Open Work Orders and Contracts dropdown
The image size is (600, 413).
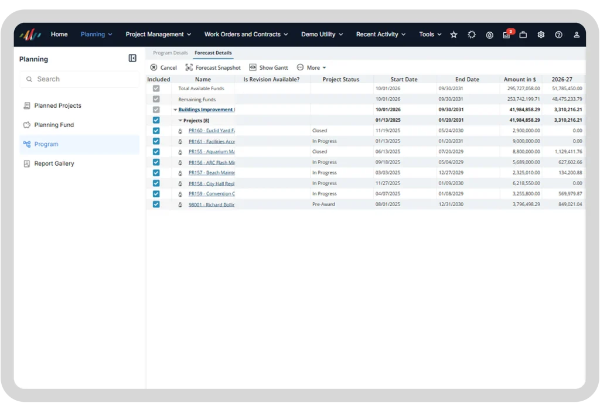(246, 35)
